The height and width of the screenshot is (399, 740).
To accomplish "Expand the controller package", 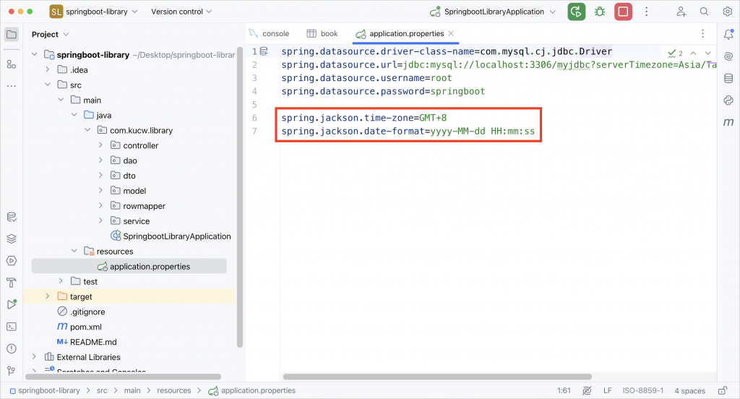I will (x=100, y=145).
